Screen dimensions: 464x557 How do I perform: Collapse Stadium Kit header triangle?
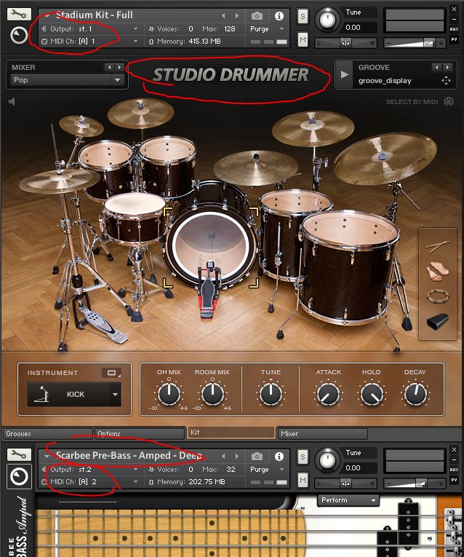(x=47, y=15)
